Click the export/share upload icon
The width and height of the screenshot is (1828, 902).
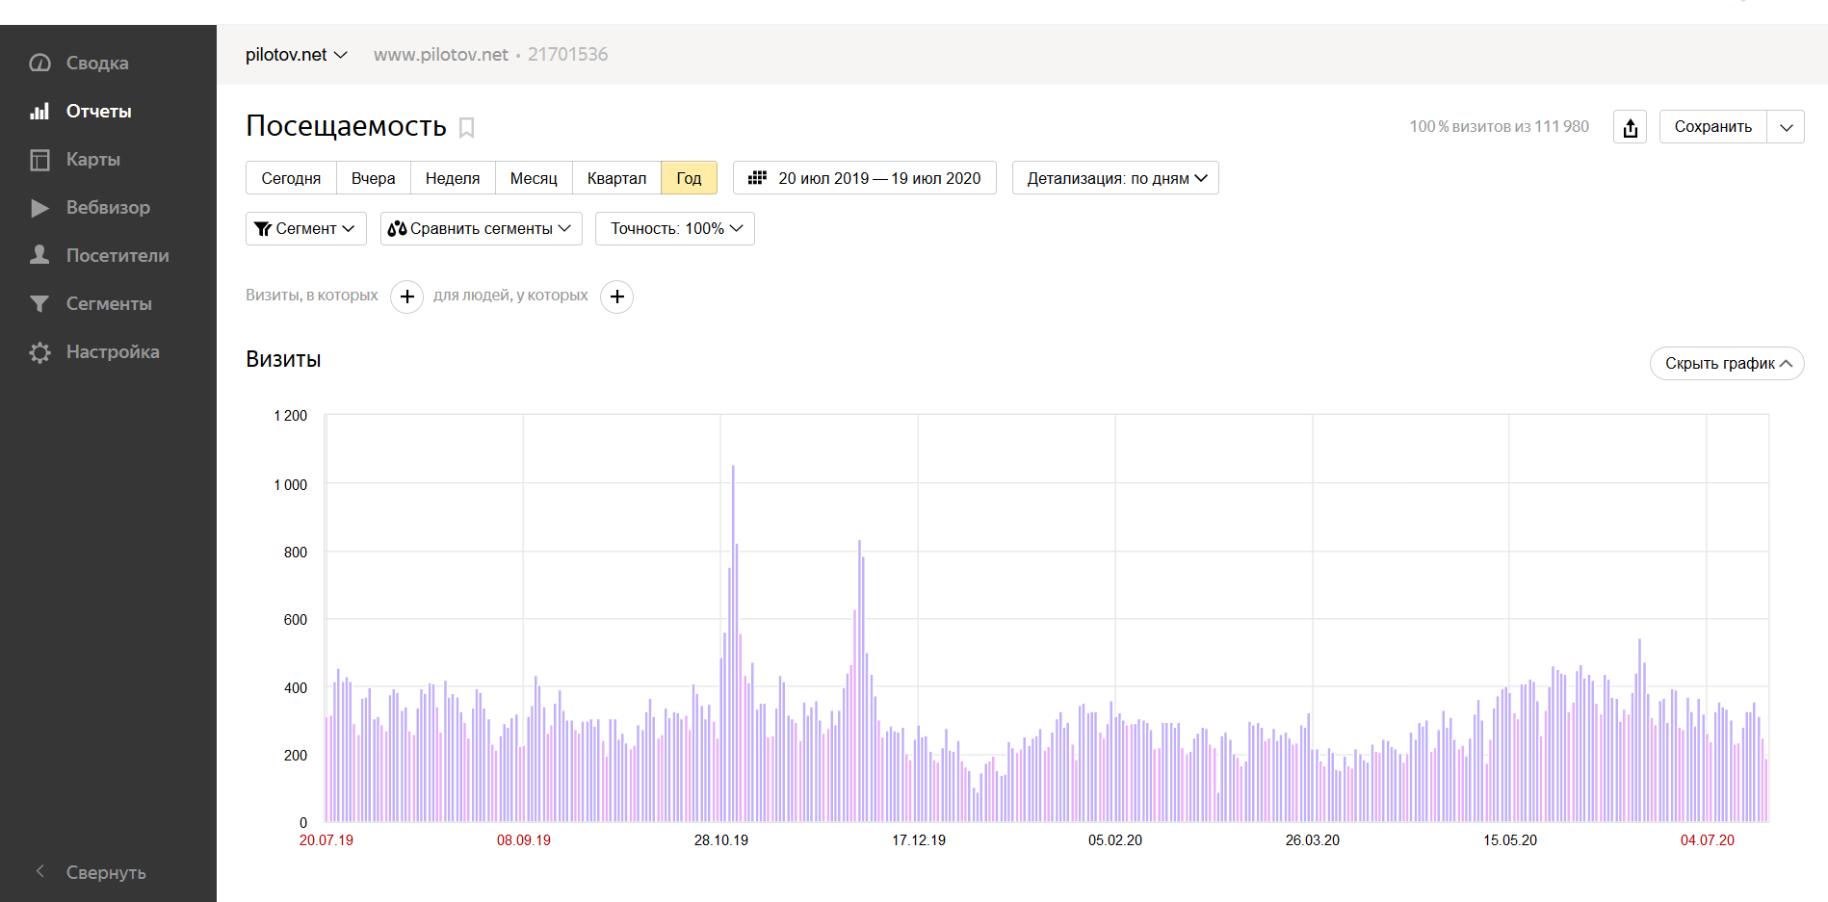pos(1630,127)
